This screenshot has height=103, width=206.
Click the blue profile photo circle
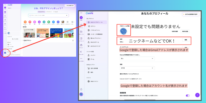tap(124, 31)
